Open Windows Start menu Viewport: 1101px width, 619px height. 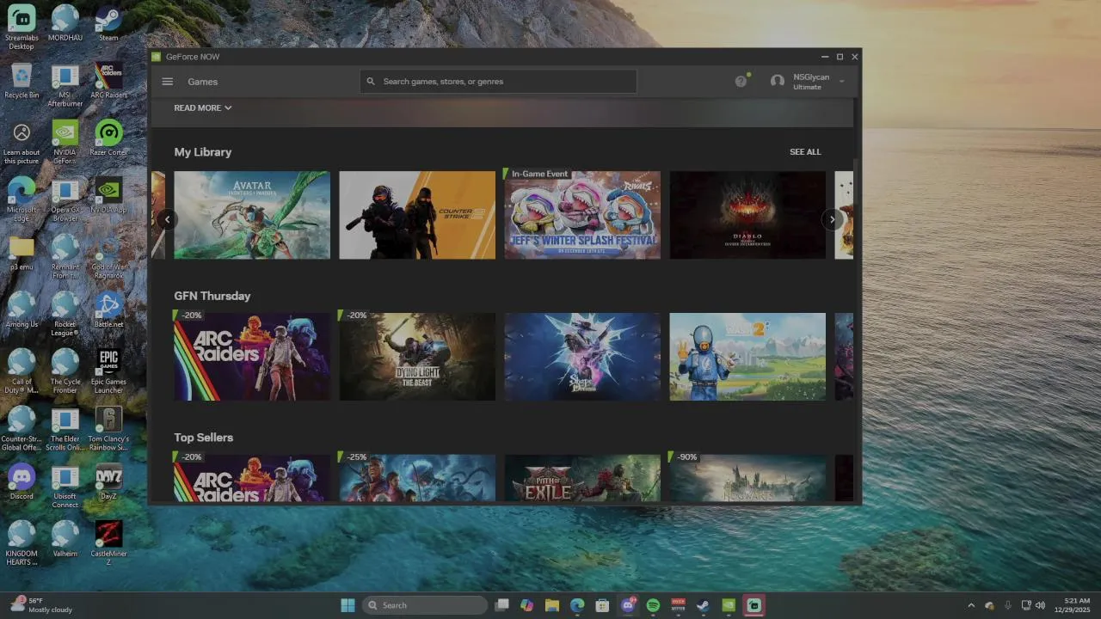(348, 605)
